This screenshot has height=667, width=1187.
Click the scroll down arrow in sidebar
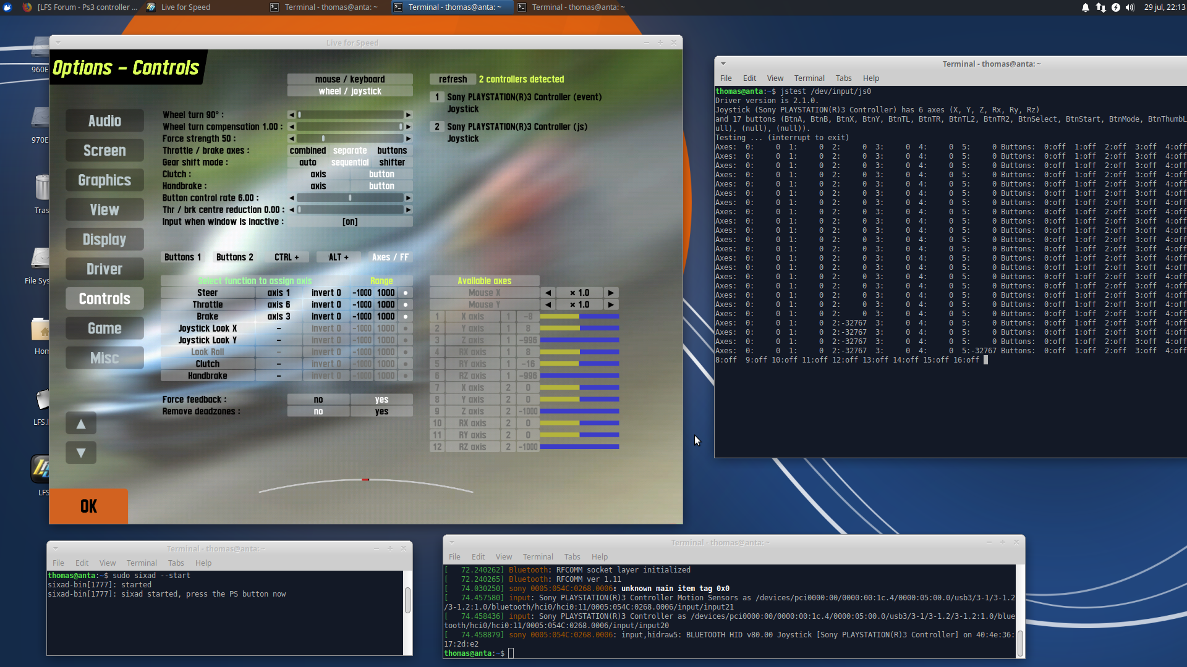(81, 453)
